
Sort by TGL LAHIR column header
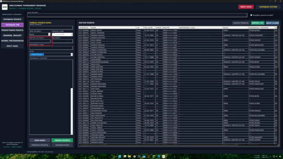(149, 28)
